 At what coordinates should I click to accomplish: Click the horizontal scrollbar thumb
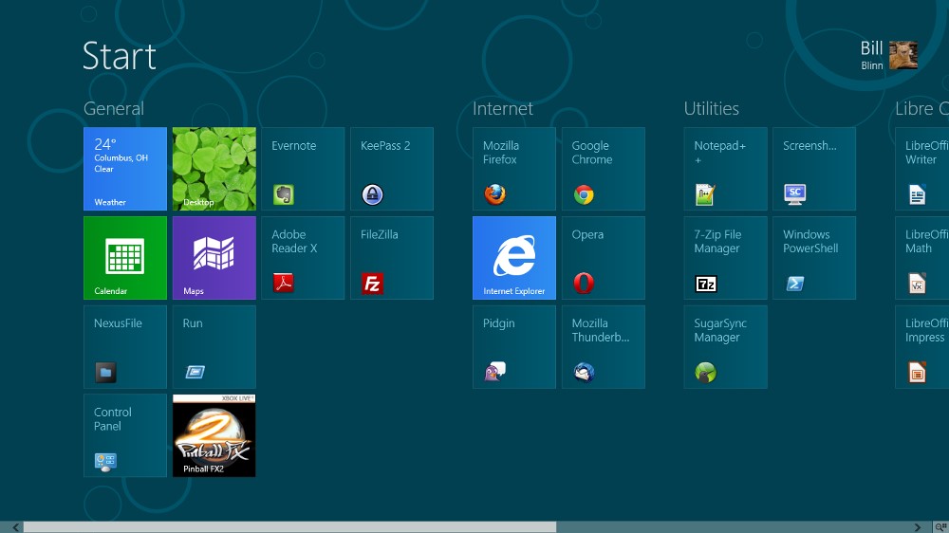click(x=289, y=527)
